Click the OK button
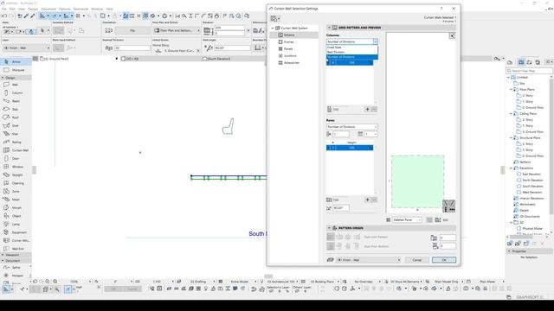This screenshot has height=311, width=554. [x=444, y=260]
